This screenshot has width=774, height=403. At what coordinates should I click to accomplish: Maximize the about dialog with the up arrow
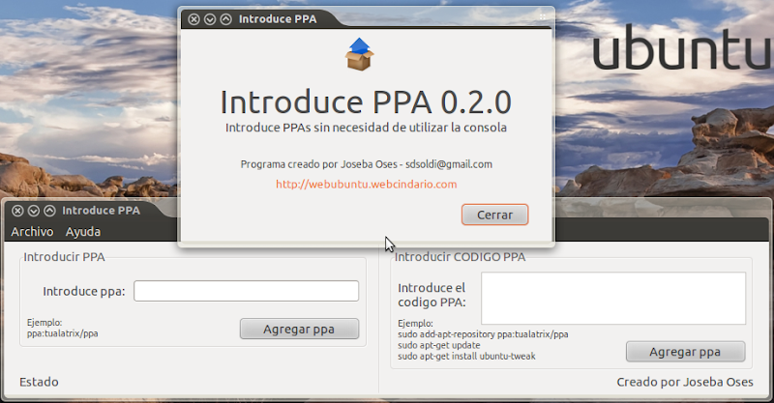pyautogui.click(x=226, y=19)
